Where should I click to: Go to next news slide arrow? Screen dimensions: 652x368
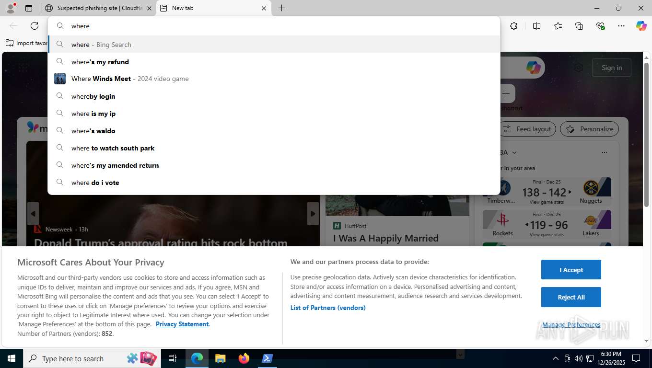point(313,213)
